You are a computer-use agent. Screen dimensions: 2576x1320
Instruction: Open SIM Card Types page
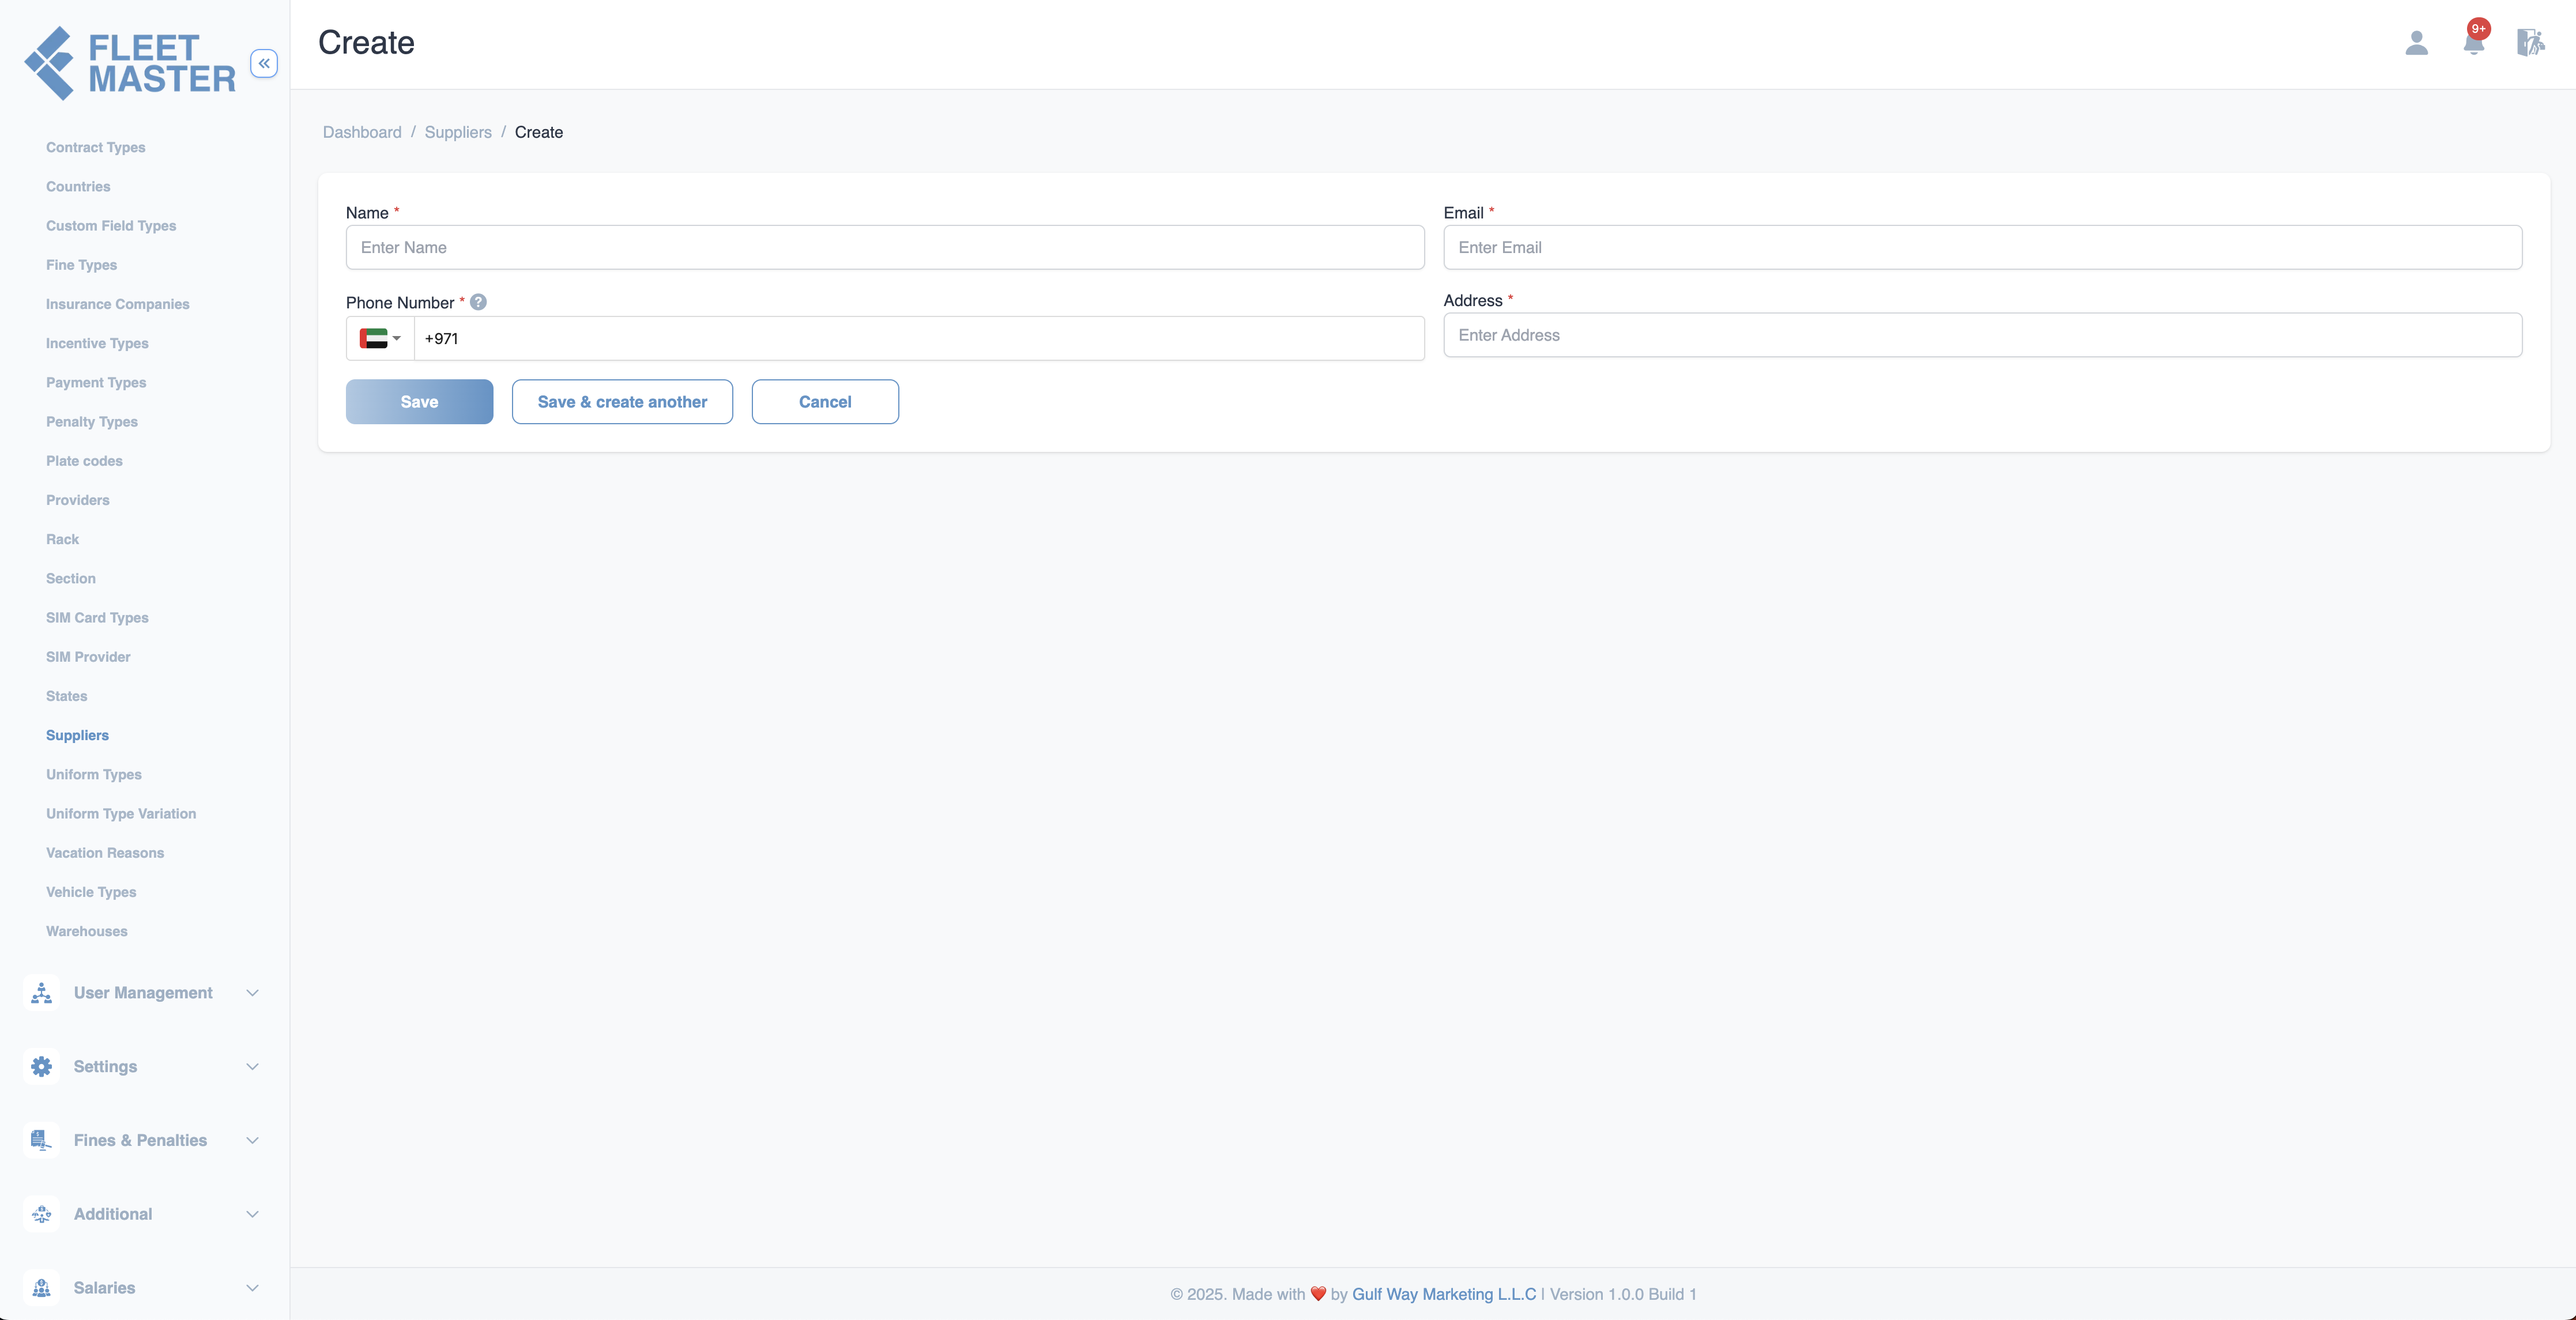pyautogui.click(x=97, y=617)
